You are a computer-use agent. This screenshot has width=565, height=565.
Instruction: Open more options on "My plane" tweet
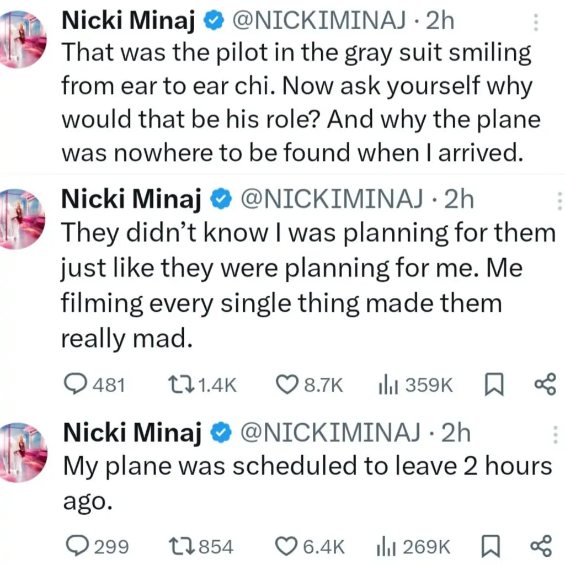[x=555, y=435]
